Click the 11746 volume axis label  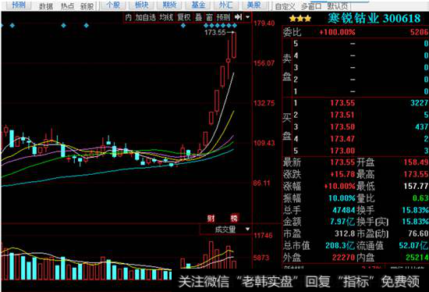[x=263, y=236]
